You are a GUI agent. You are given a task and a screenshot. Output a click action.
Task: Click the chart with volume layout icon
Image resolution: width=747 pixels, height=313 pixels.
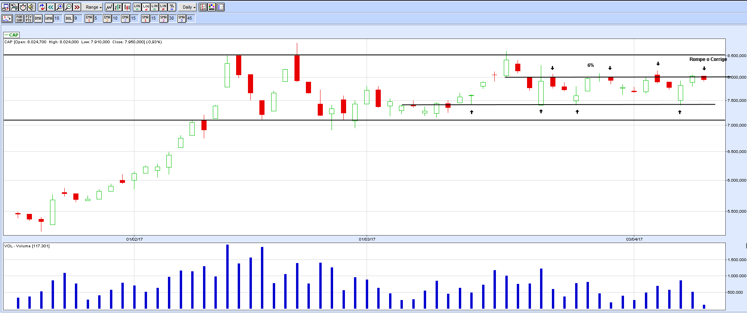tap(203, 7)
